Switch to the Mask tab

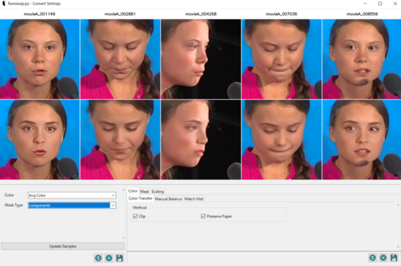point(144,191)
